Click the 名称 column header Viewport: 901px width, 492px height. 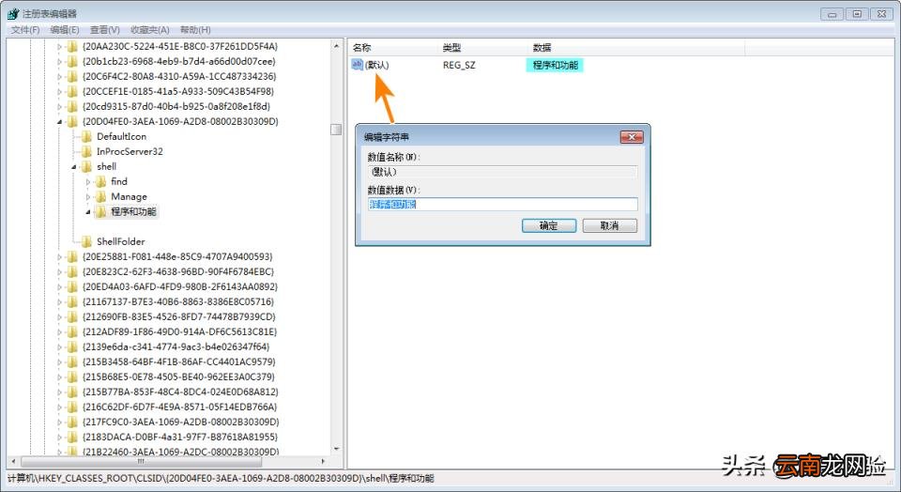(361, 48)
